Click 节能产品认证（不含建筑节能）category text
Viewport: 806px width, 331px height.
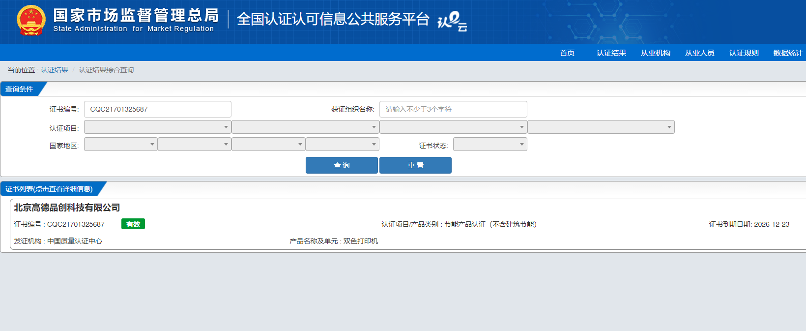pos(491,224)
